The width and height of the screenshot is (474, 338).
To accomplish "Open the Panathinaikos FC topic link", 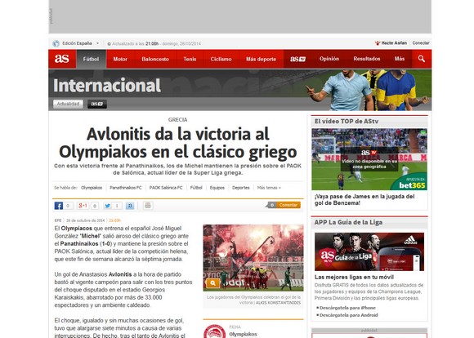I will pos(126,188).
